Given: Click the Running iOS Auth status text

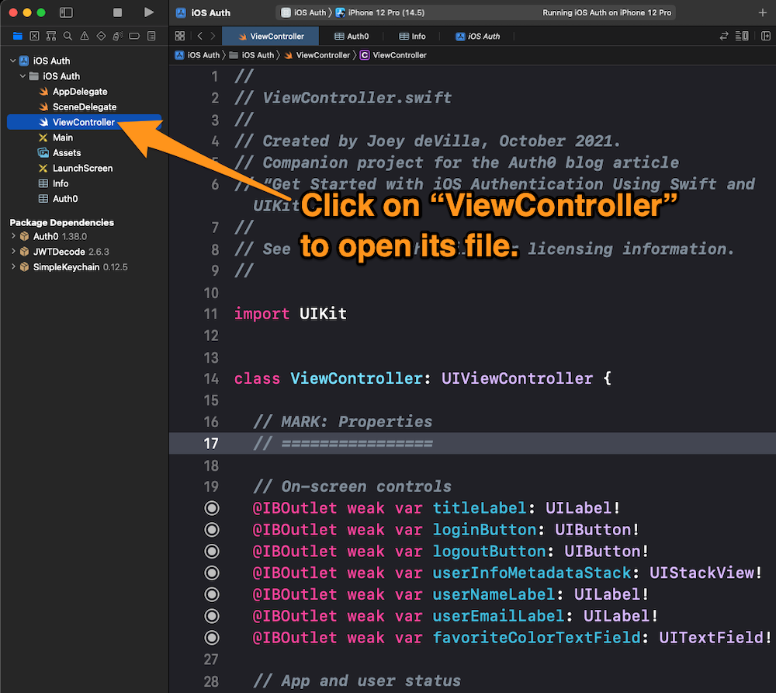Looking at the screenshot, I should (607, 13).
